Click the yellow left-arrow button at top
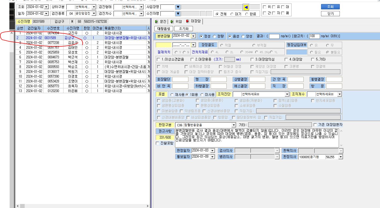 click(246, 7)
